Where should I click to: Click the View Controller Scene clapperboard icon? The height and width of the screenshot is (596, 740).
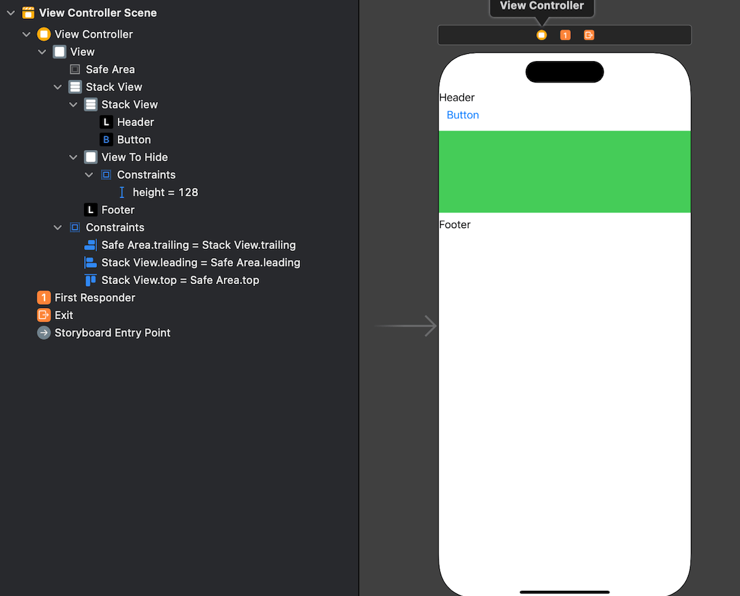[x=29, y=13]
